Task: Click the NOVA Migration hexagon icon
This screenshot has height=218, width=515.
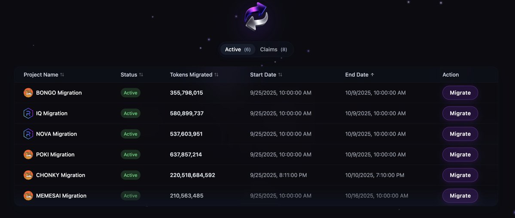Action: point(28,134)
